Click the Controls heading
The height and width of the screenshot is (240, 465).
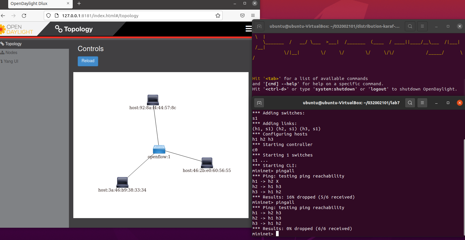pos(91,49)
